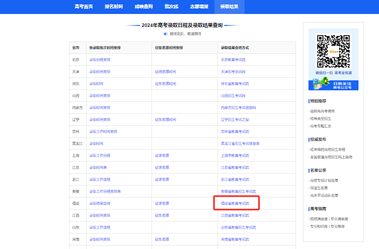
Task: Select the 录取结果 nav tab
Action: tap(229, 7)
